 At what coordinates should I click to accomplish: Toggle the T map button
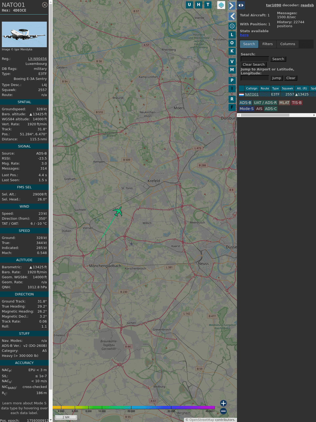pyautogui.click(x=208, y=5)
